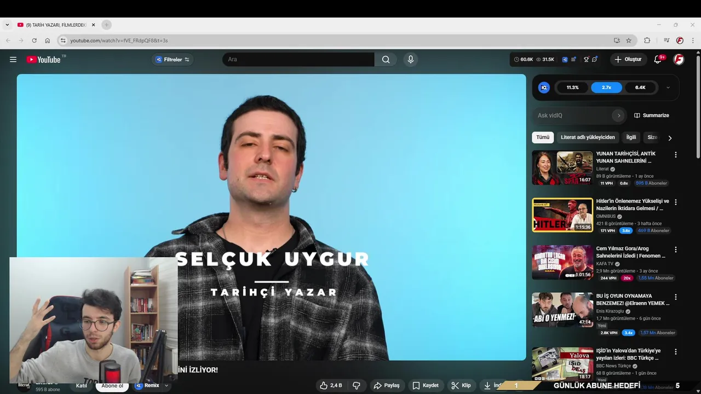701x394 pixels.
Task: Go to Chrome home page icon
Action: tap(47, 40)
